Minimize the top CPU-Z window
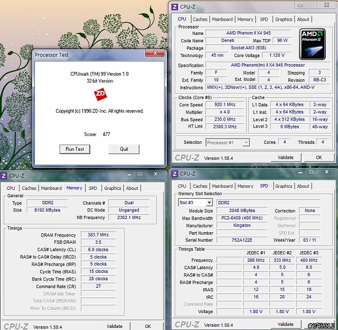Viewport: 338px width, 330px height. [x=300, y=5]
